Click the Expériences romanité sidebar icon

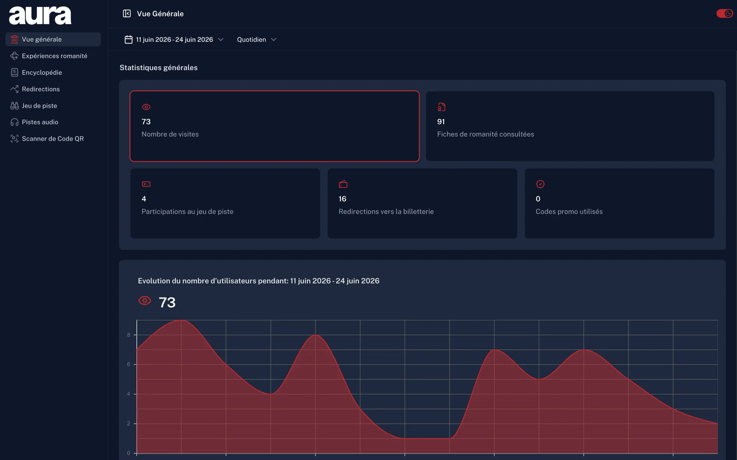(x=15, y=56)
